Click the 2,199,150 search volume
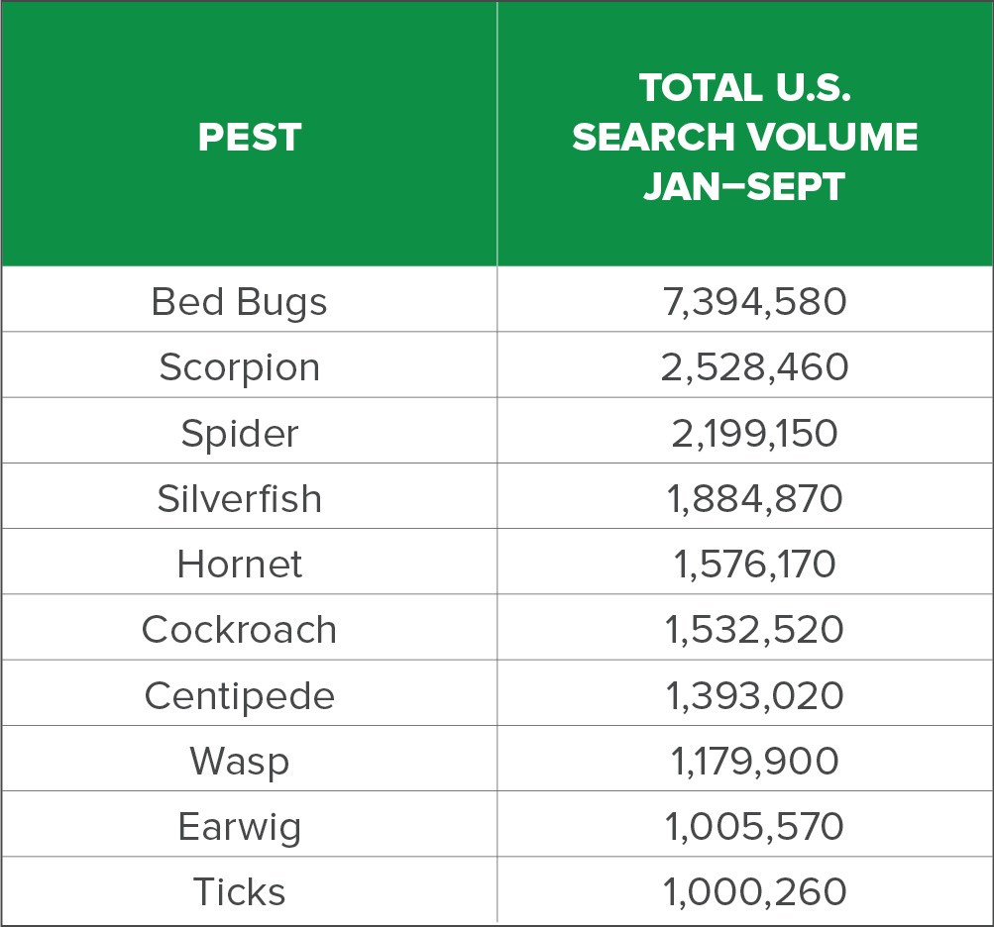Screen dimensions: 994x927 pyautogui.click(x=754, y=433)
